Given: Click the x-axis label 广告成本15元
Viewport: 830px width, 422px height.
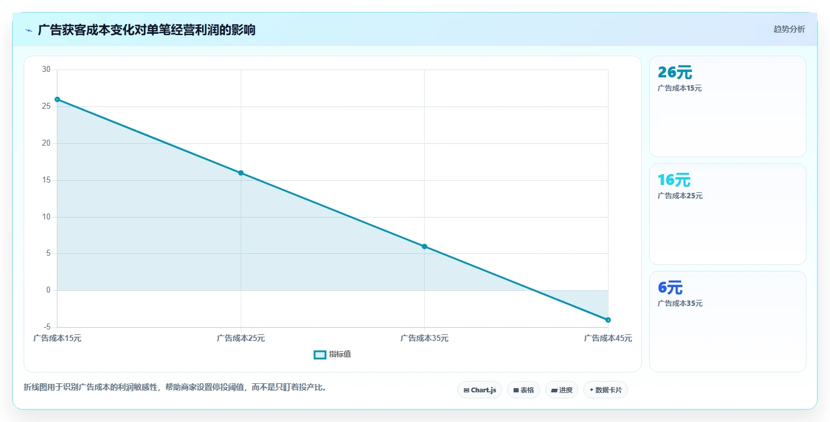Looking at the screenshot, I should [57, 339].
